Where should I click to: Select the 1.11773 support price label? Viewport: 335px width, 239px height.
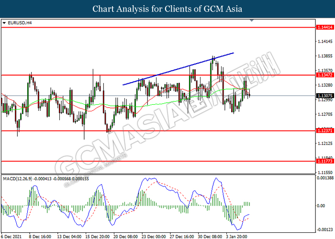coord(325,161)
